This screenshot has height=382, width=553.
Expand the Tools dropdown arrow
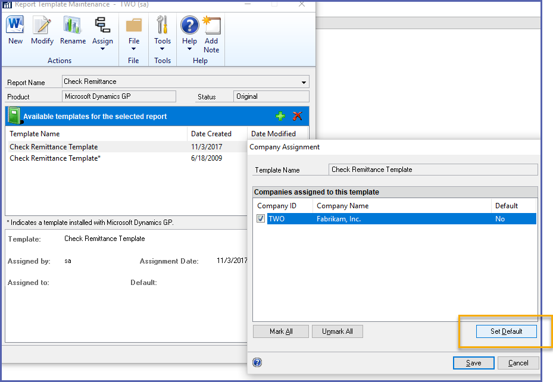tap(163, 49)
